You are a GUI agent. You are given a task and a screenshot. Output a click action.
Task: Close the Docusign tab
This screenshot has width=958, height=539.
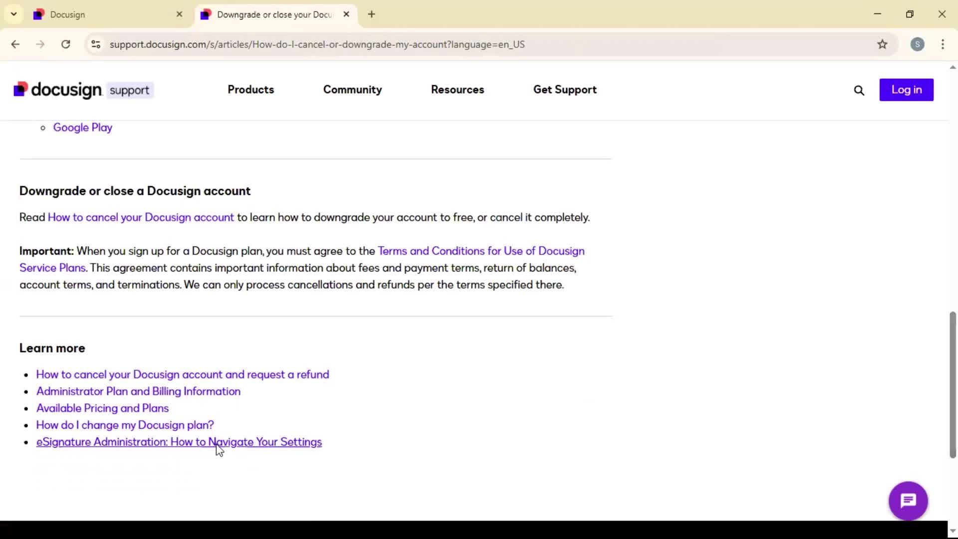pos(180,14)
